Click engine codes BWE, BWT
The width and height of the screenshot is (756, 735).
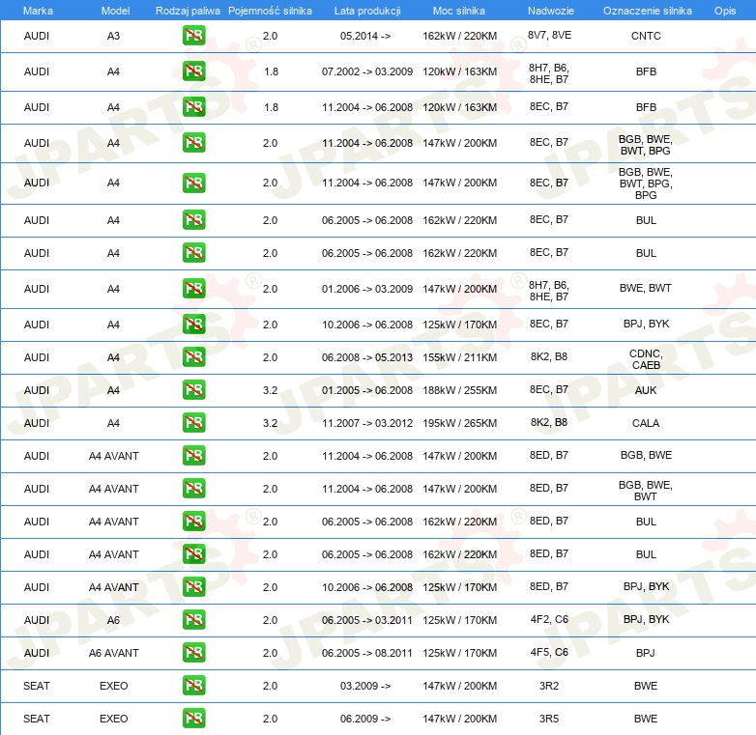(x=646, y=288)
